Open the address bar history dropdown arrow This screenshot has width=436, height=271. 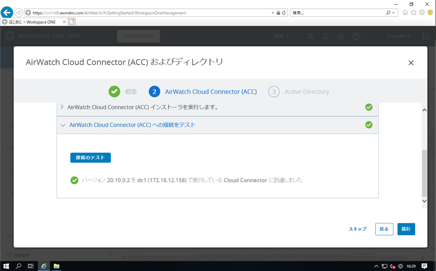coord(273,13)
